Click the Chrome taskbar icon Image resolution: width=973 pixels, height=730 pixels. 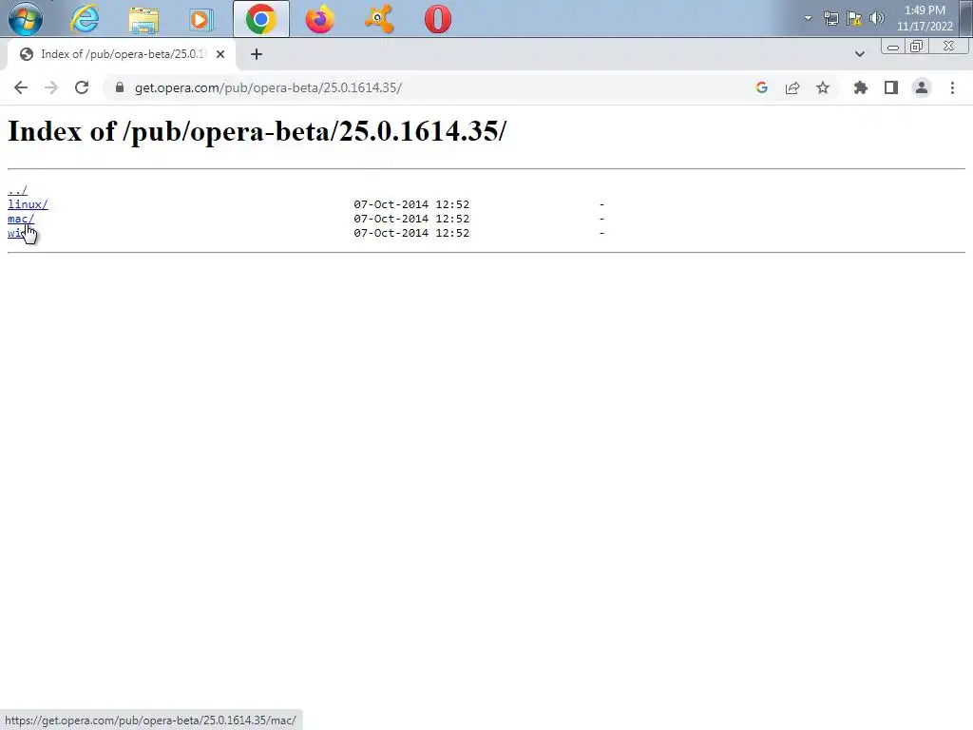pos(260,19)
